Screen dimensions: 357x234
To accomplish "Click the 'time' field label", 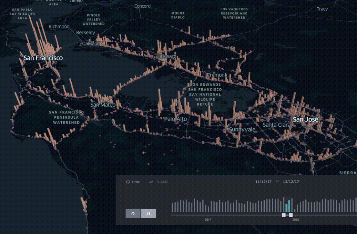I will click(136, 182).
